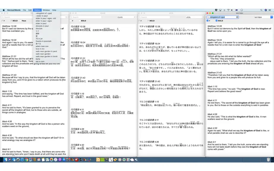Select history entry 'adam near eve'
The image size is (274, 171).
(x=46, y=46)
